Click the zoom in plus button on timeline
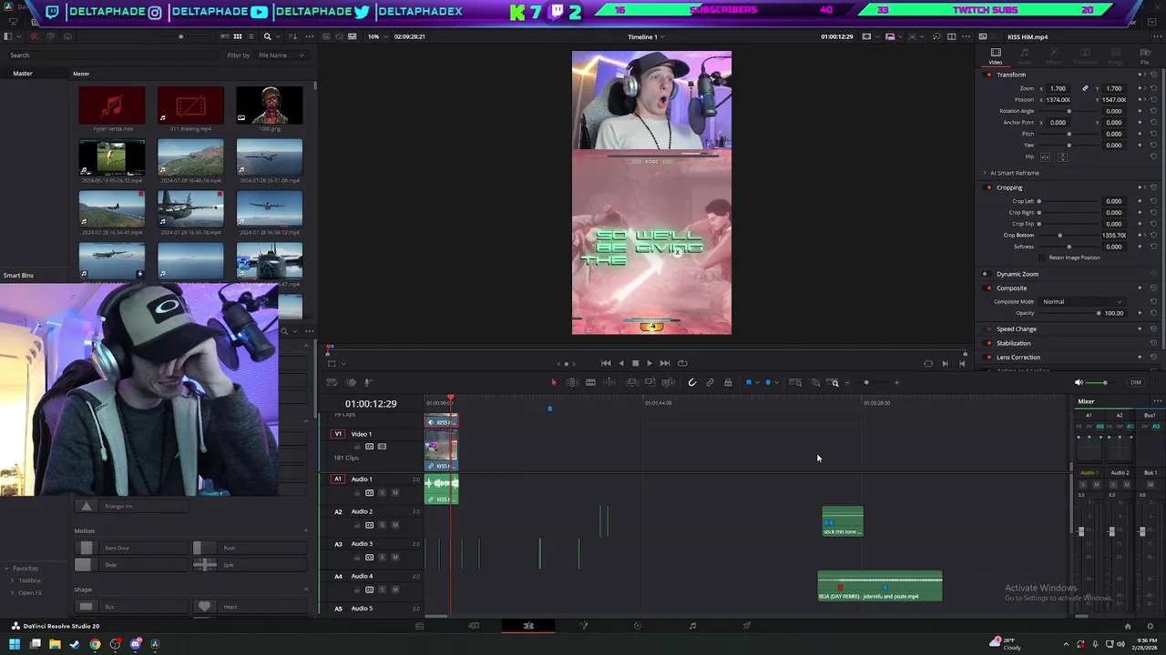The height and width of the screenshot is (655, 1166). [896, 382]
